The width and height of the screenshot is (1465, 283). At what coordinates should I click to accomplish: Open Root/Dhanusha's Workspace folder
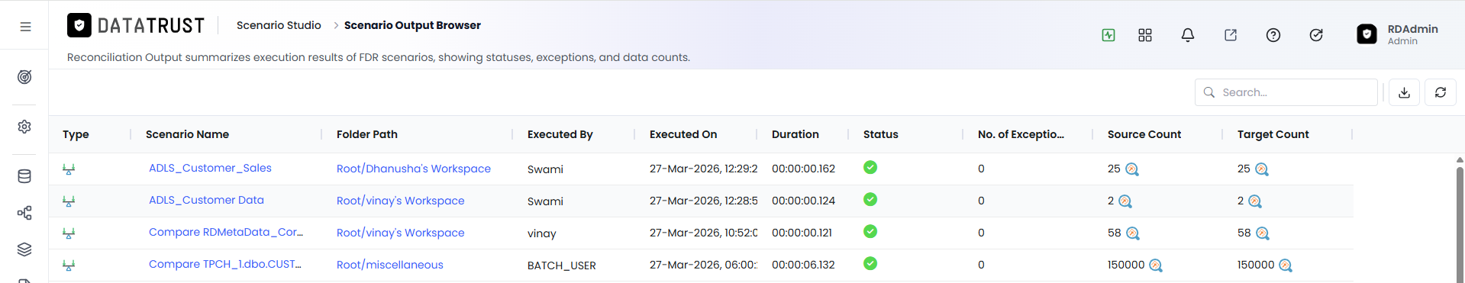tap(414, 169)
